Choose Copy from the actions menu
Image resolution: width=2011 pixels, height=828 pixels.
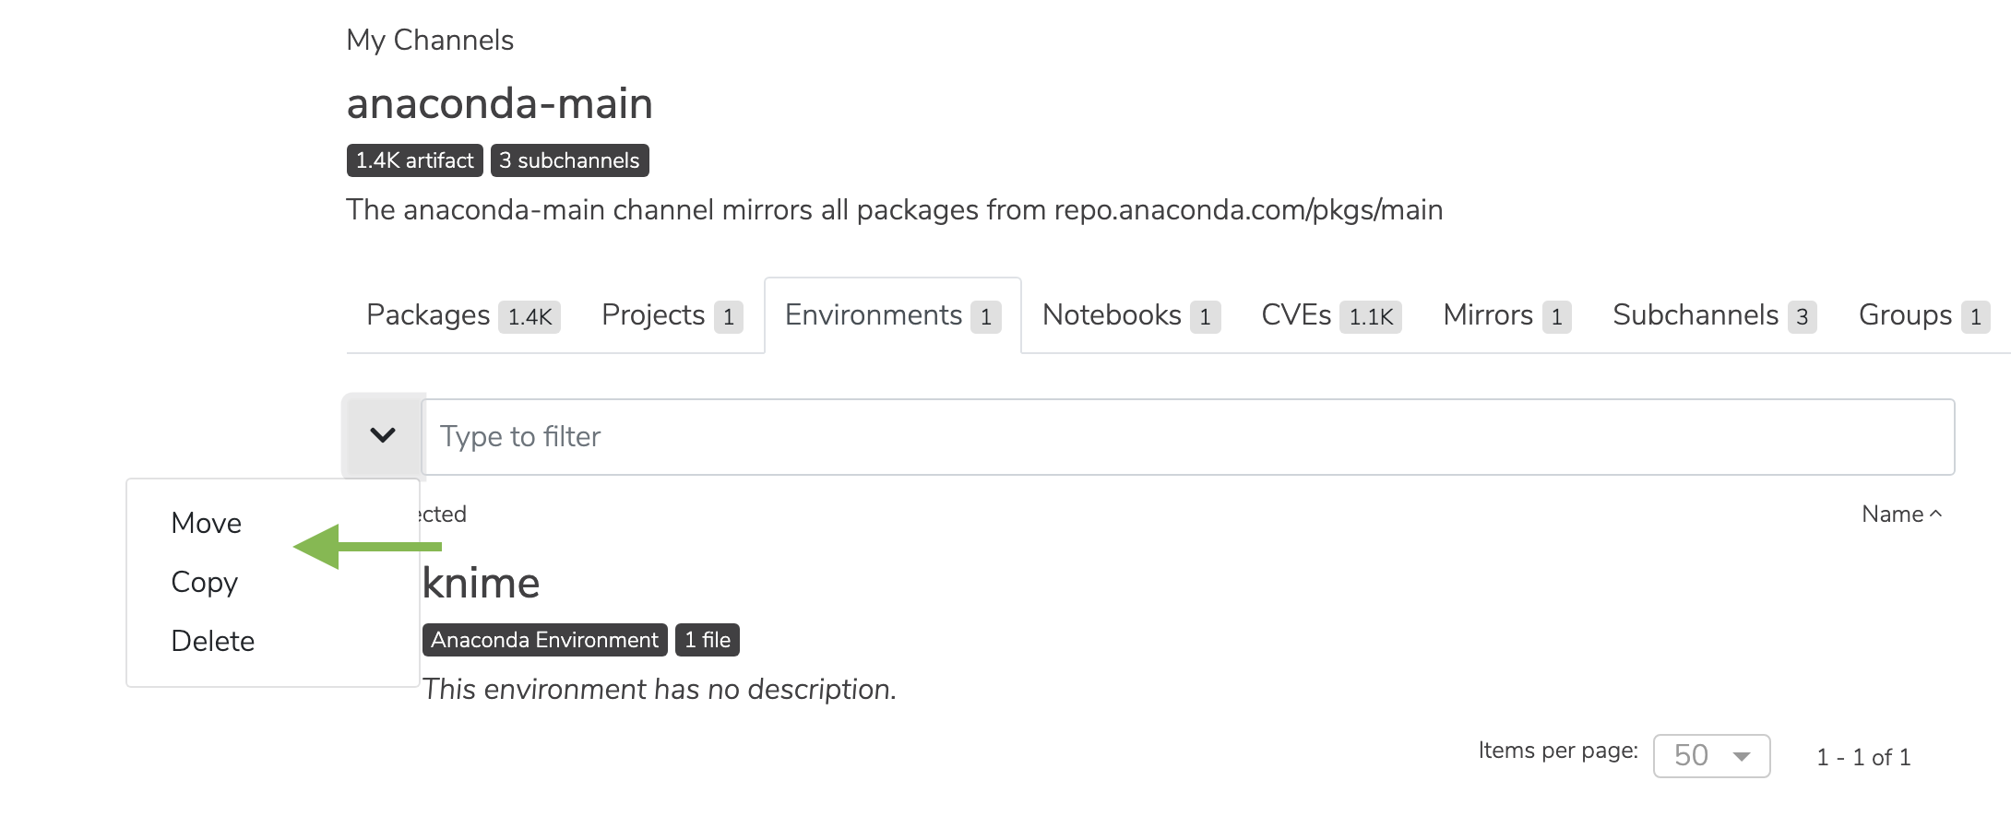click(x=205, y=582)
